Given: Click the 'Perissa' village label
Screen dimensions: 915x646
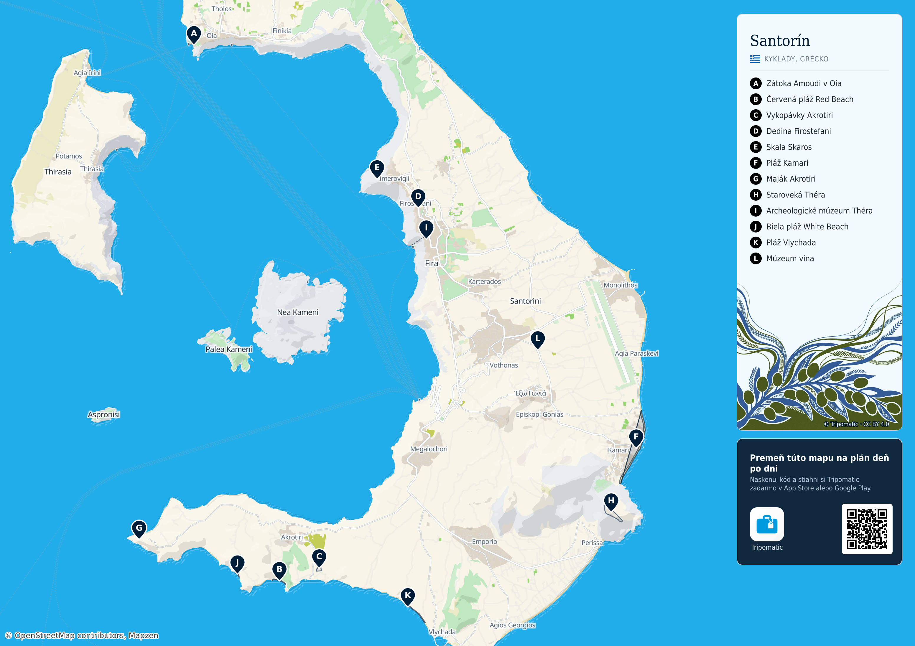Looking at the screenshot, I should [x=592, y=542].
